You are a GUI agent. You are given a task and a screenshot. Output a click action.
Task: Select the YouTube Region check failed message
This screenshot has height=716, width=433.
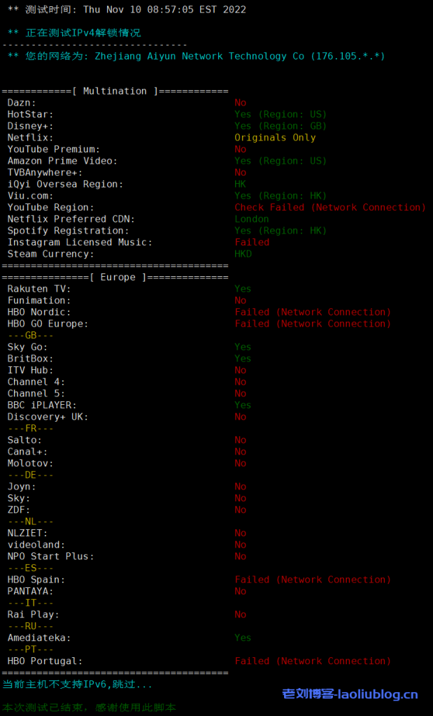pos(329,208)
